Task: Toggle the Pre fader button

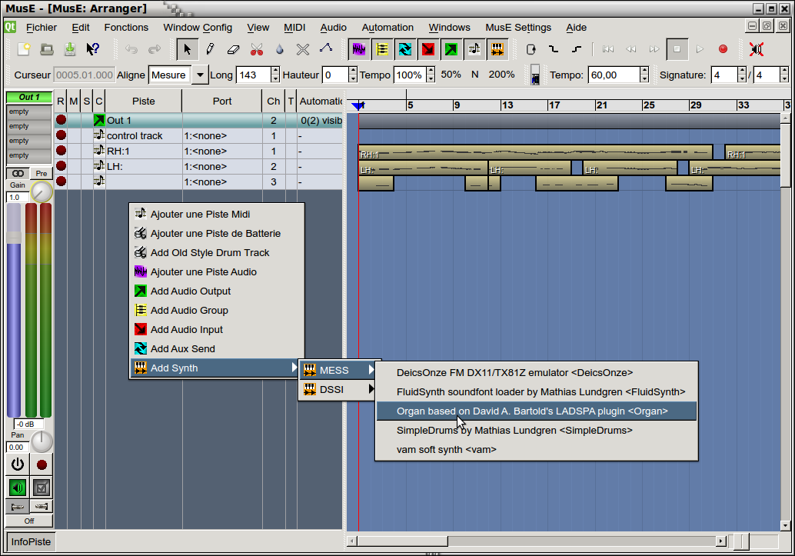Action: tap(42, 174)
